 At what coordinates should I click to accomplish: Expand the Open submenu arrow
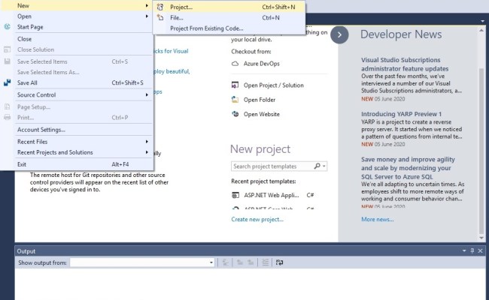click(x=147, y=16)
